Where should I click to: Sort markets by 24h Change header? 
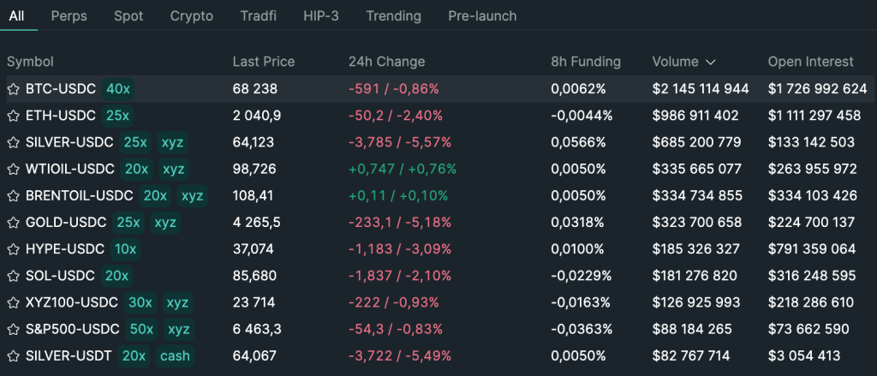386,62
